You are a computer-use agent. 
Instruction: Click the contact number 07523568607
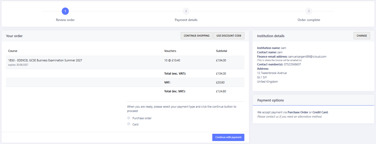tap(292, 64)
